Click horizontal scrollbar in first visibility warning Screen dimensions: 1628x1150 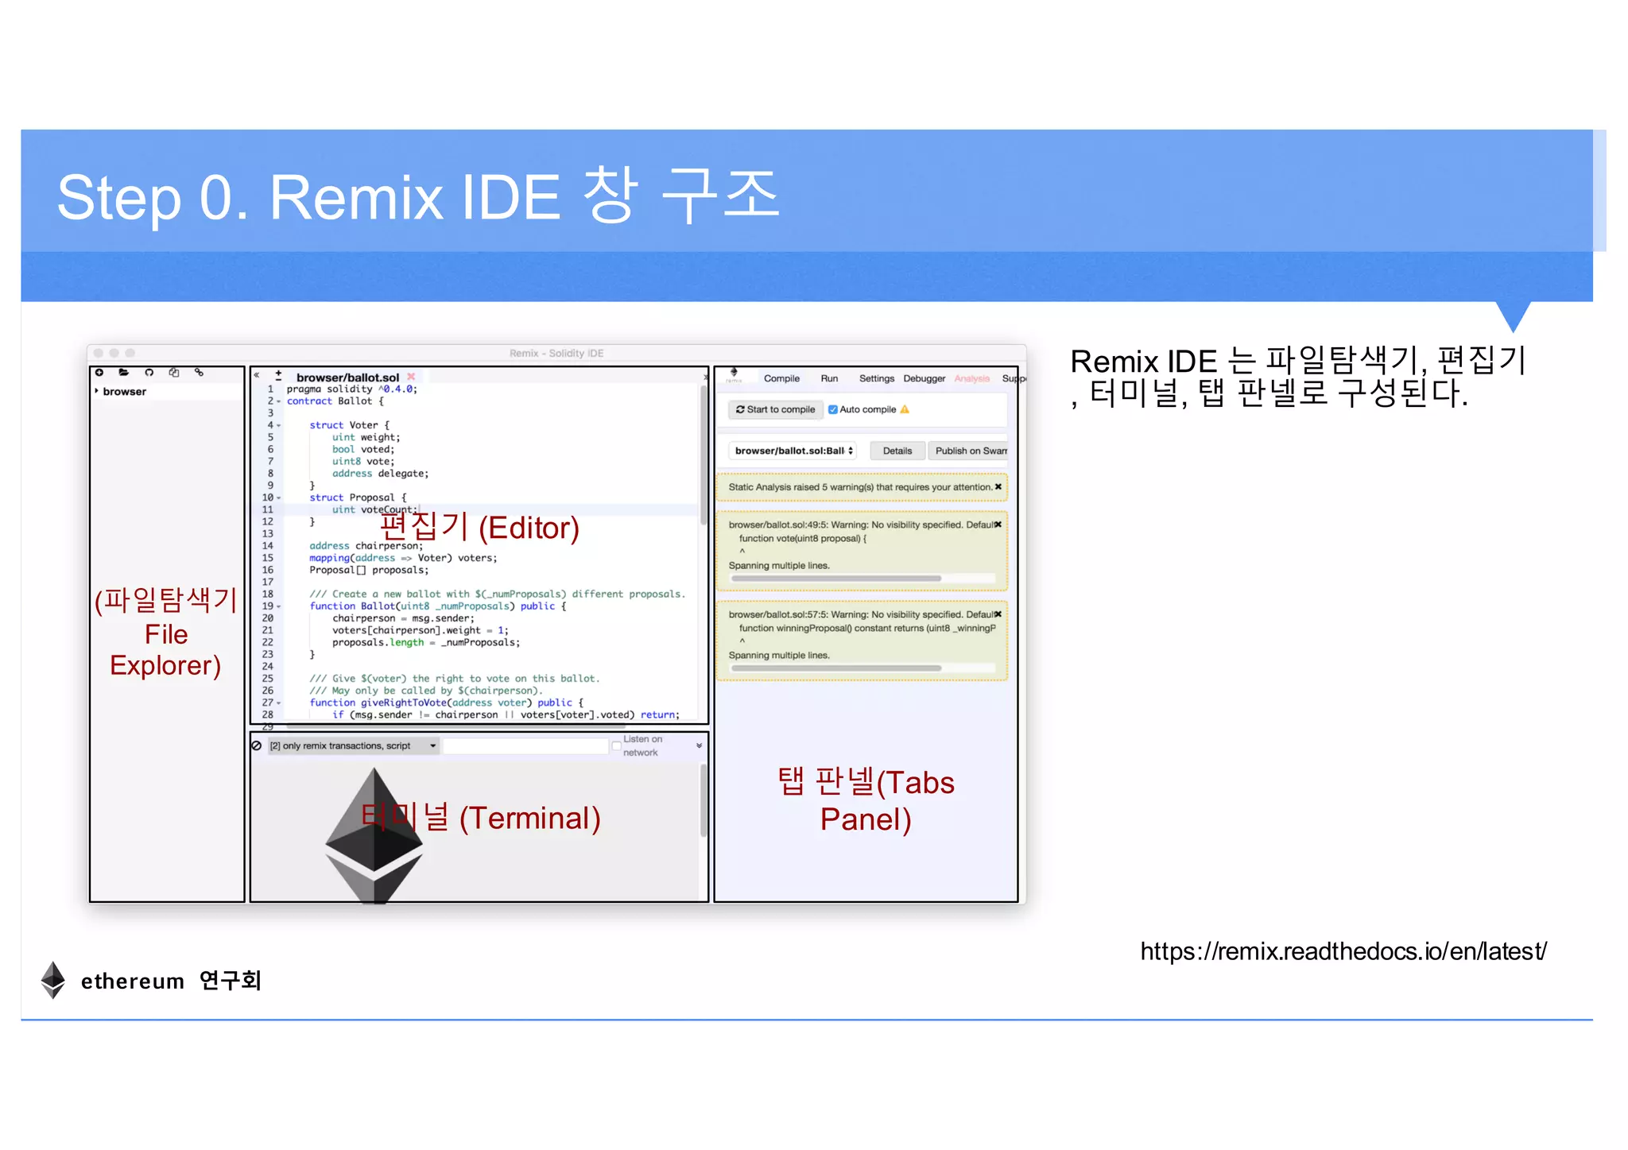(x=835, y=579)
